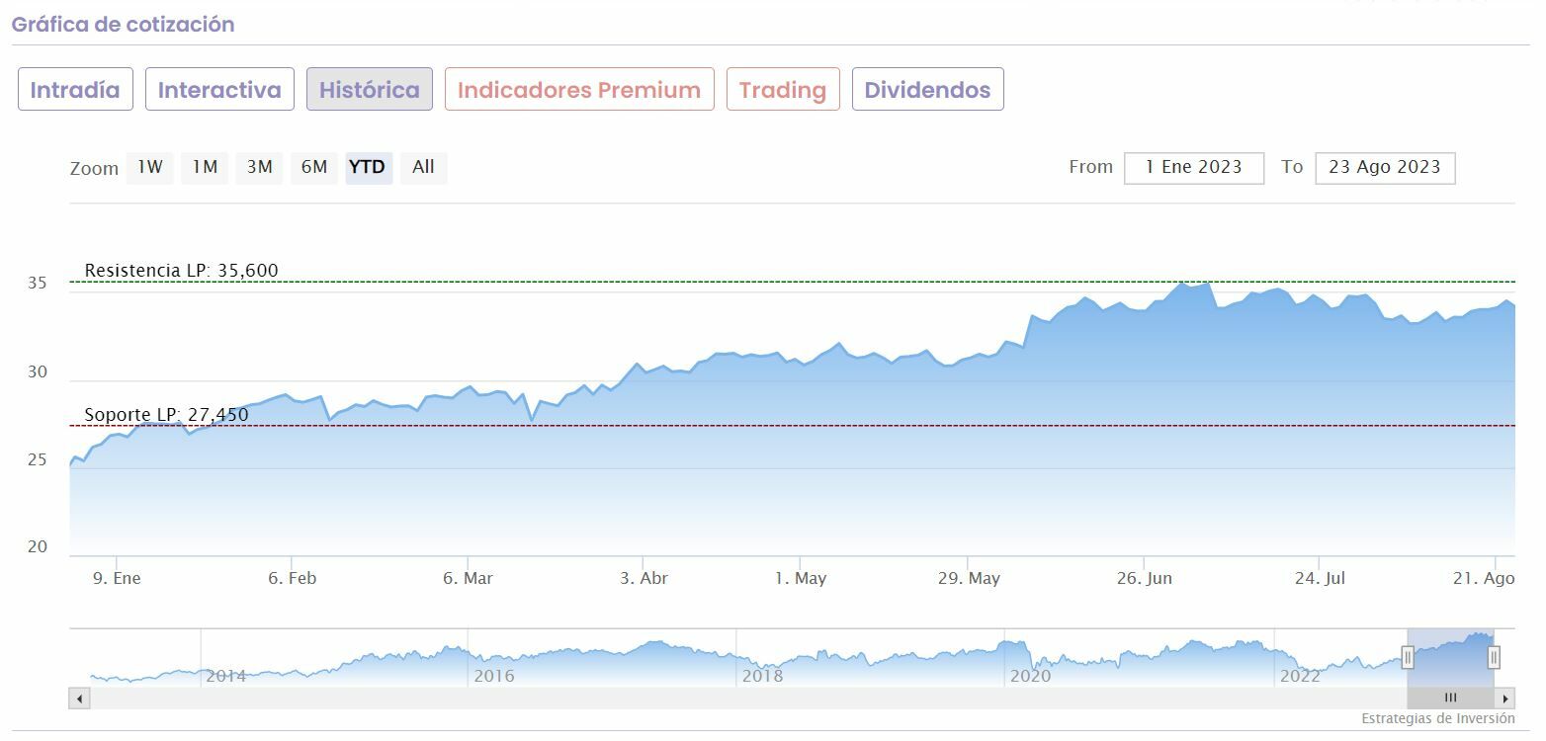Click the To date field
The height and width of the screenshot is (741, 1546).
[1384, 168]
